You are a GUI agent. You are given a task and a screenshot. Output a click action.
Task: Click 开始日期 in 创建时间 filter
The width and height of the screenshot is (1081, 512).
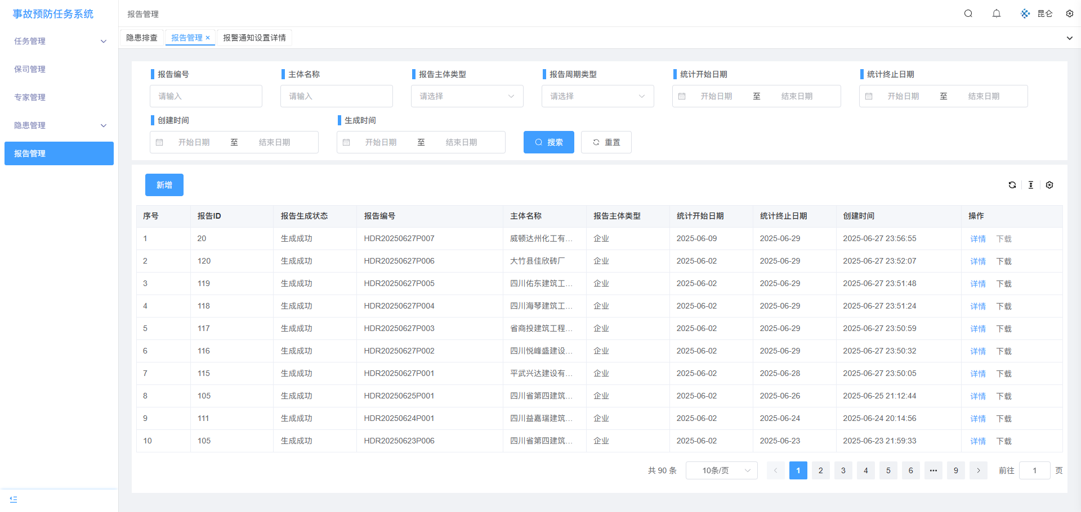point(194,142)
